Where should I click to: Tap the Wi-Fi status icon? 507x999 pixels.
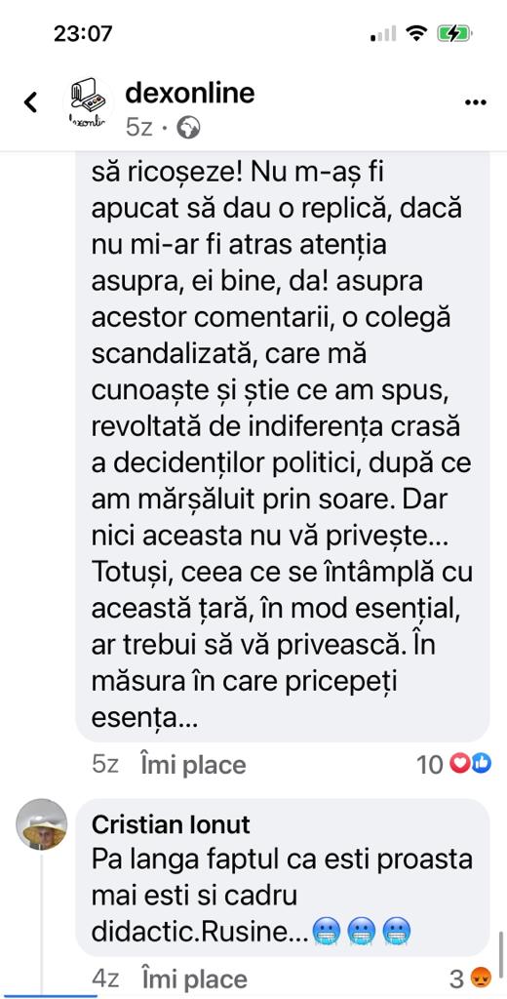click(x=417, y=33)
